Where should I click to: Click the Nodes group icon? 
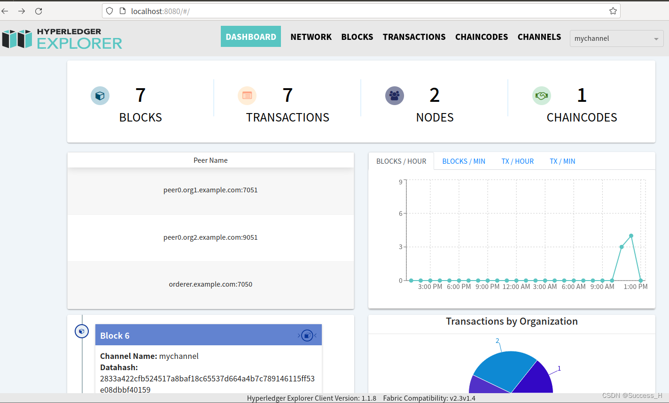(x=395, y=96)
